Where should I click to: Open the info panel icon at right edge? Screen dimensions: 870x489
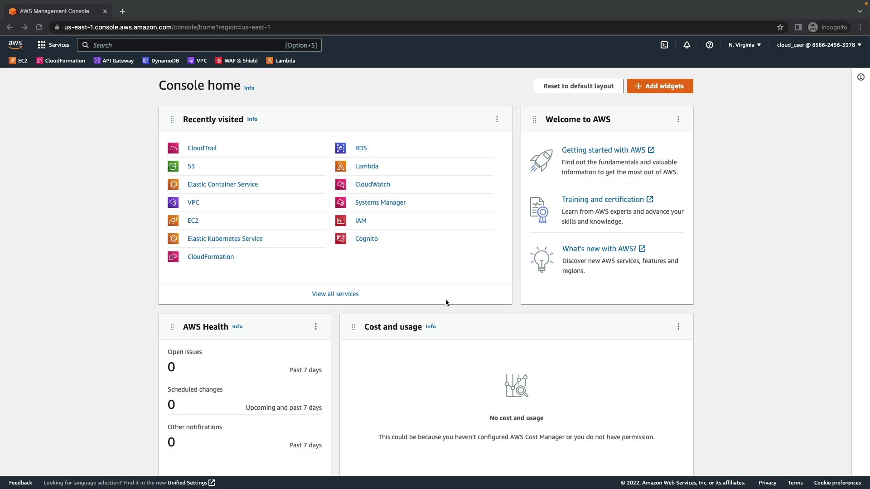pyautogui.click(x=861, y=77)
